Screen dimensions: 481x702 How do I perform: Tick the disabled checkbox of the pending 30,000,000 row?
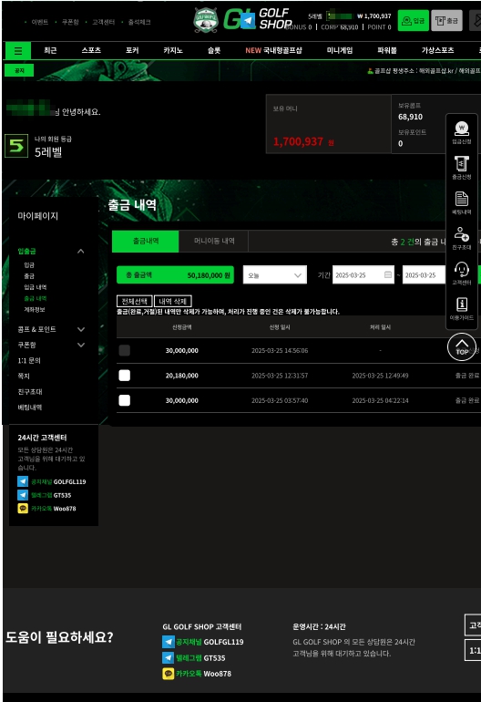[x=125, y=350]
